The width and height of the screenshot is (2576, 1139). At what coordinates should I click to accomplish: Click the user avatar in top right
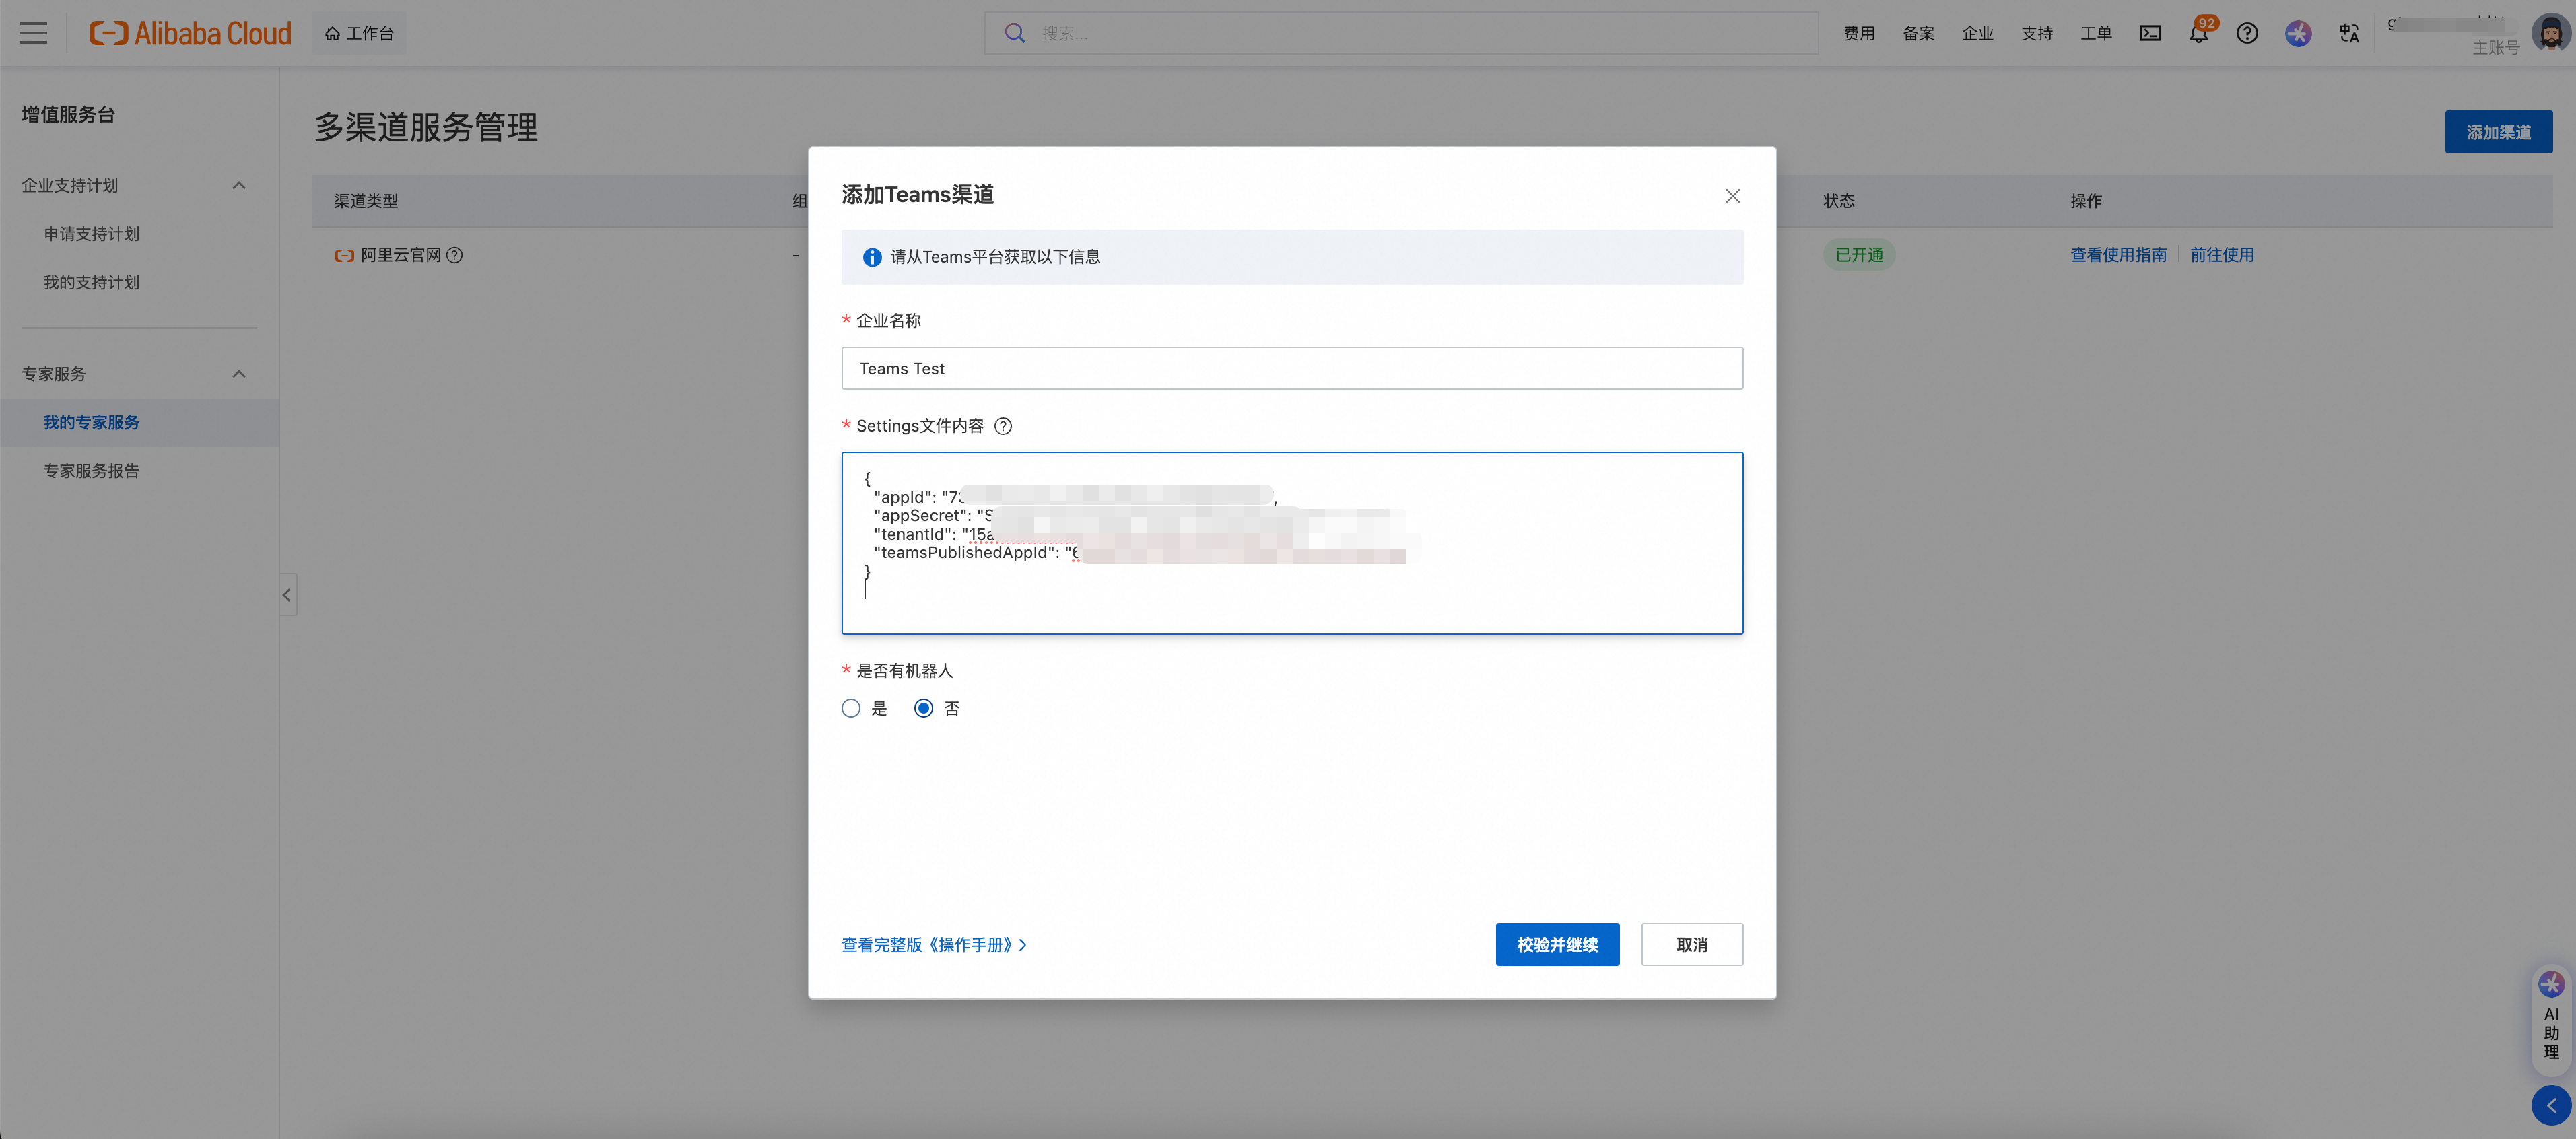point(2550,33)
